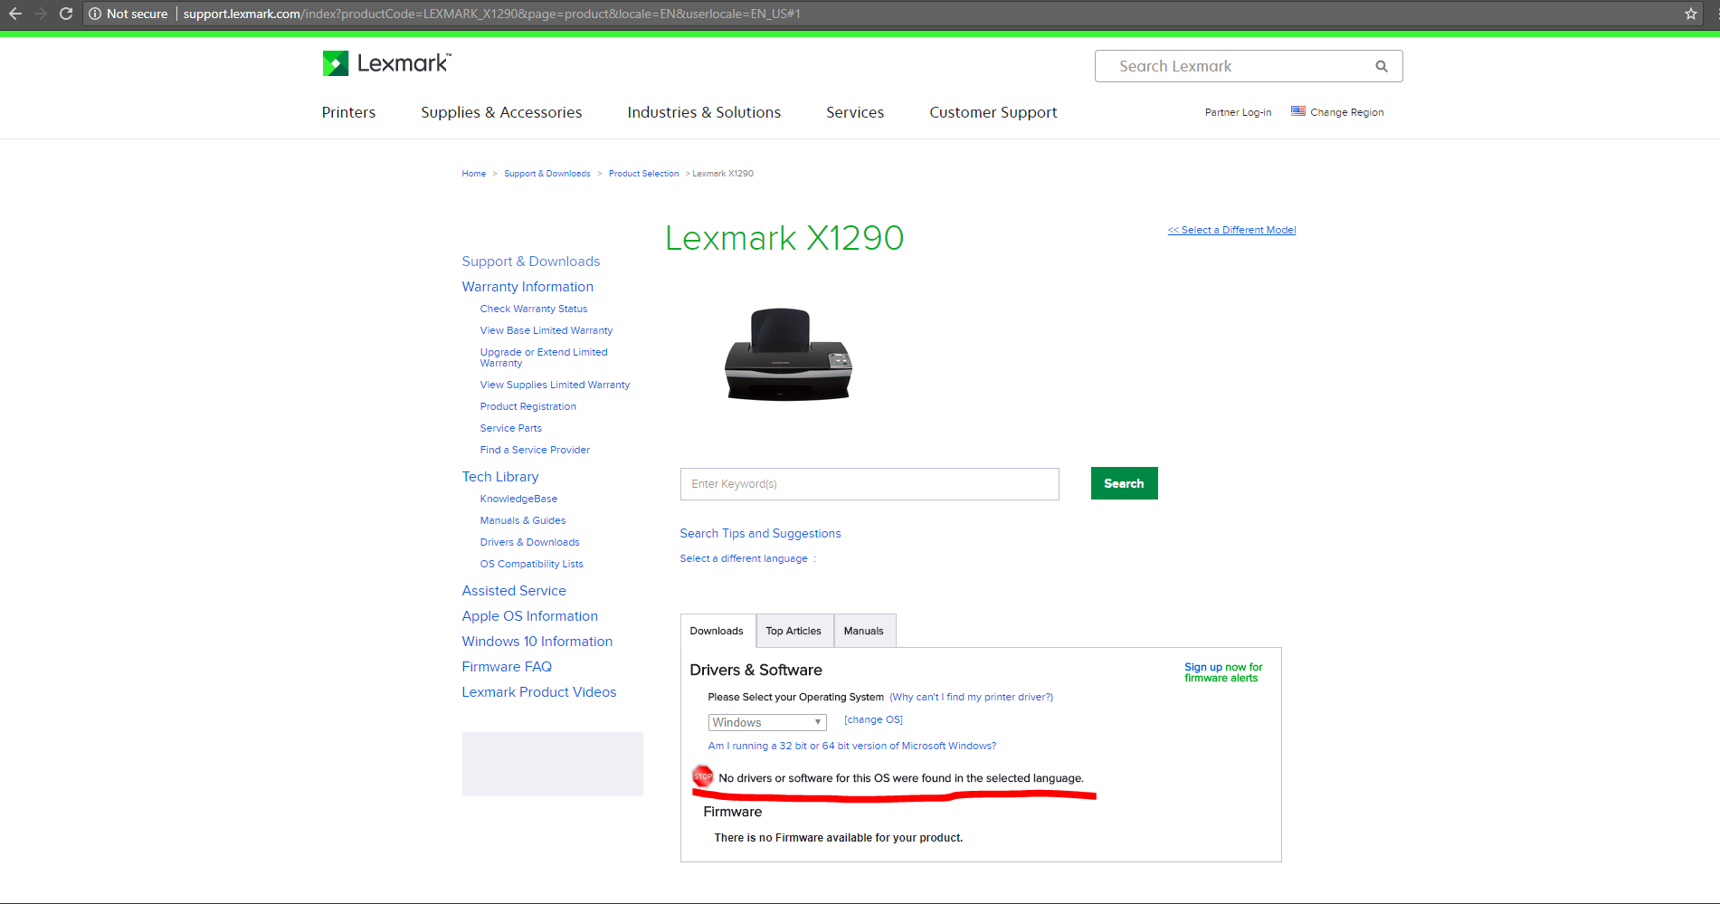Click the flag icon beside Change Region
This screenshot has height=904, width=1720.
(1297, 111)
